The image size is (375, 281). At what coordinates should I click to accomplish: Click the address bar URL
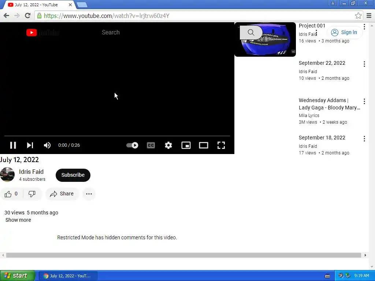[107, 16]
